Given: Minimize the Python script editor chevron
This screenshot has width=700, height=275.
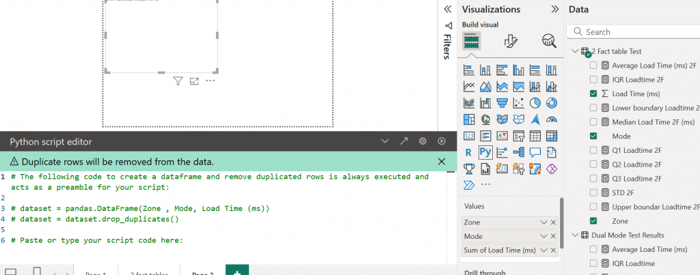Looking at the screenshot, I should tap(384, 141).
